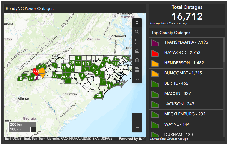The width and height of the screenshot is (230, 145).
Task: Open the map legend list
Action: (137, 41)
